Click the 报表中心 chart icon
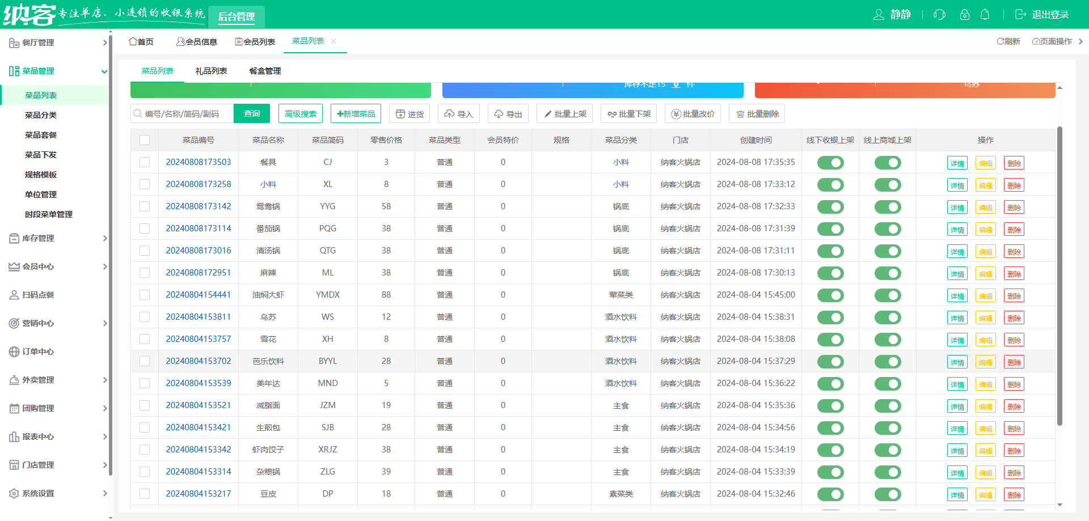Viewport: 1089px width, 521px height. pyautogui.click(x=14, y=437)
